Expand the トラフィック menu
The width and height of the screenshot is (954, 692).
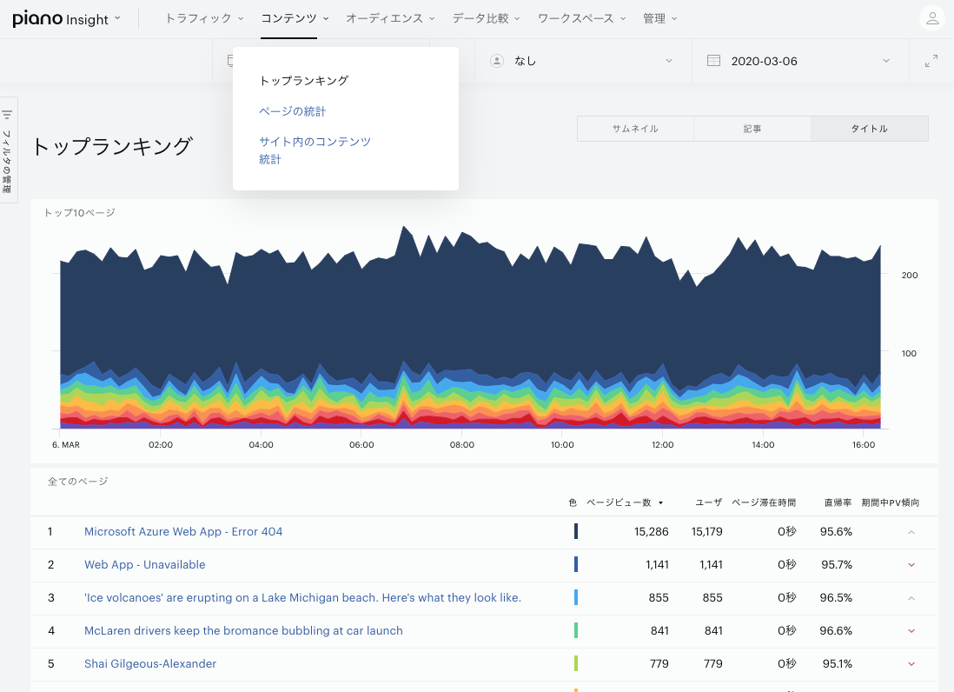point(204,19)
